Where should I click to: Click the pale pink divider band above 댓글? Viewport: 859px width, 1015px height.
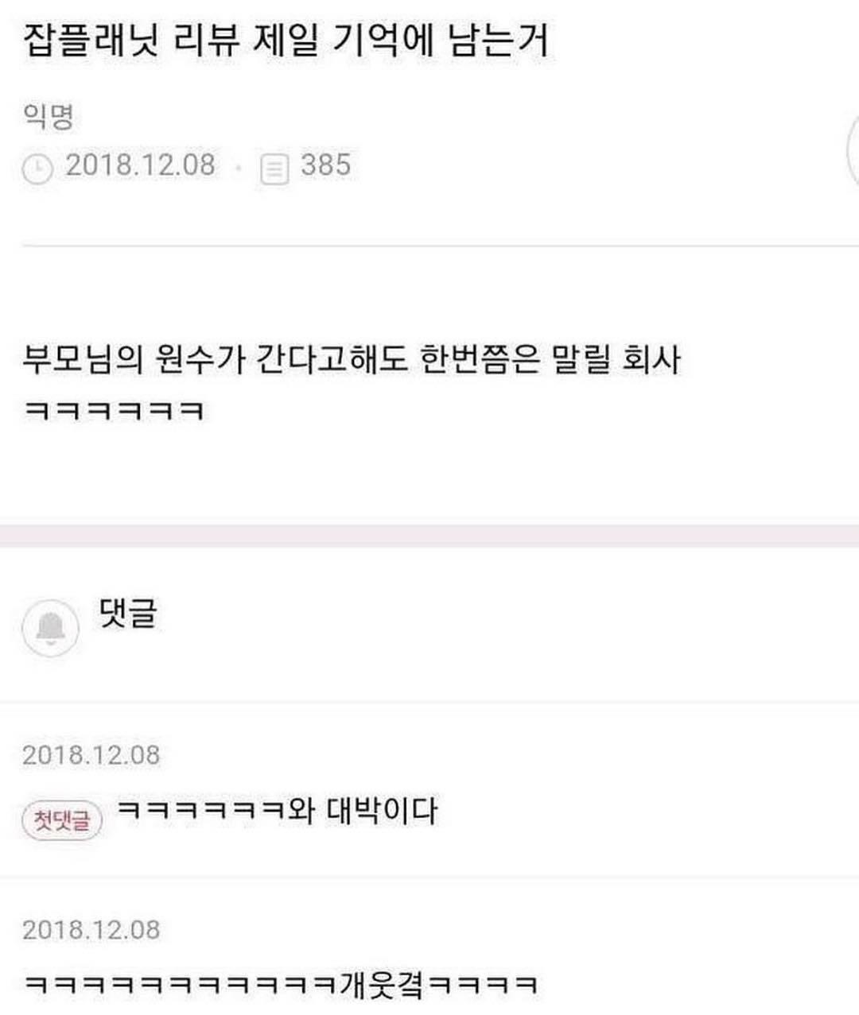429,535
